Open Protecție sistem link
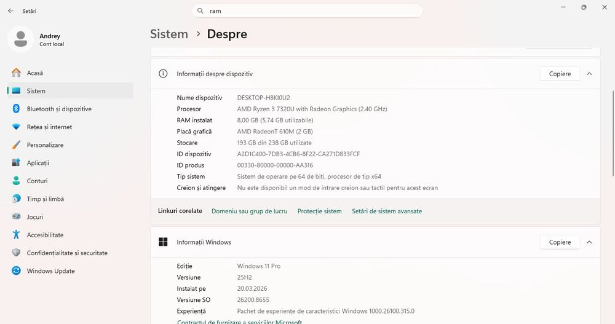Image resolution: width=615 pixels, height=324 pixels. tap(319, 211)
